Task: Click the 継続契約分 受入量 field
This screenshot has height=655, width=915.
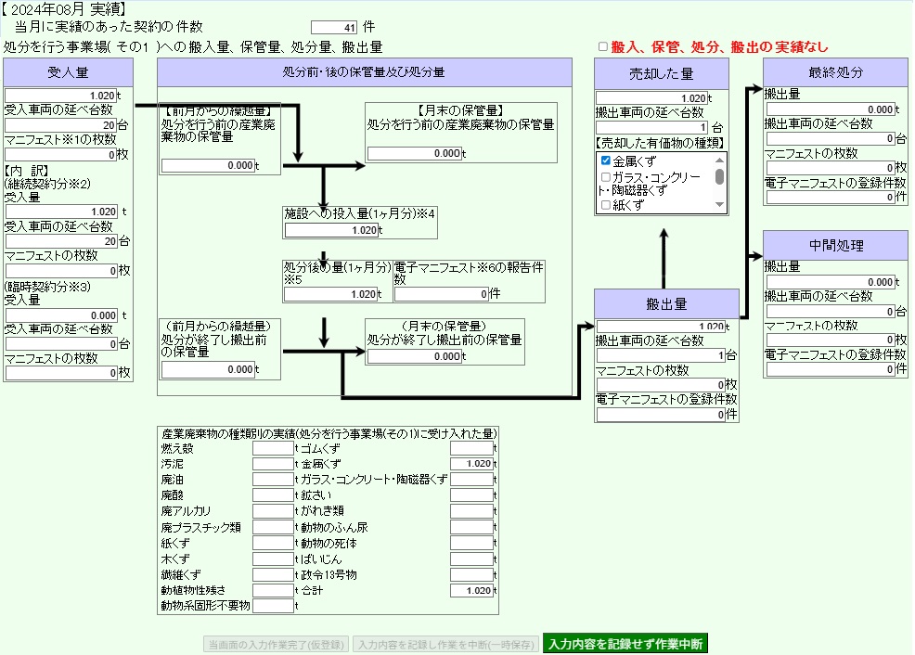Action: click(x=62, y=212)
